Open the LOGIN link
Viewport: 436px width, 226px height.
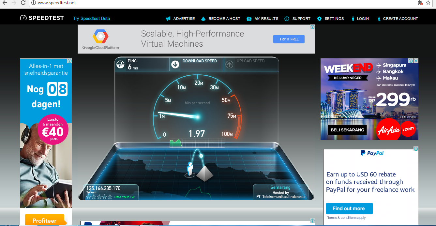[363, 19]
